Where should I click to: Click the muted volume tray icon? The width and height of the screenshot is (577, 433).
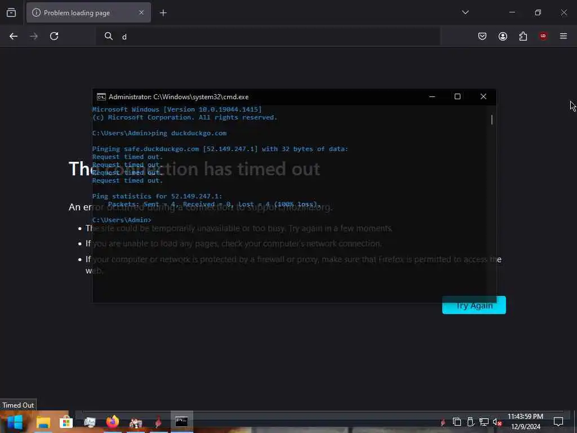tap(497, 422)
